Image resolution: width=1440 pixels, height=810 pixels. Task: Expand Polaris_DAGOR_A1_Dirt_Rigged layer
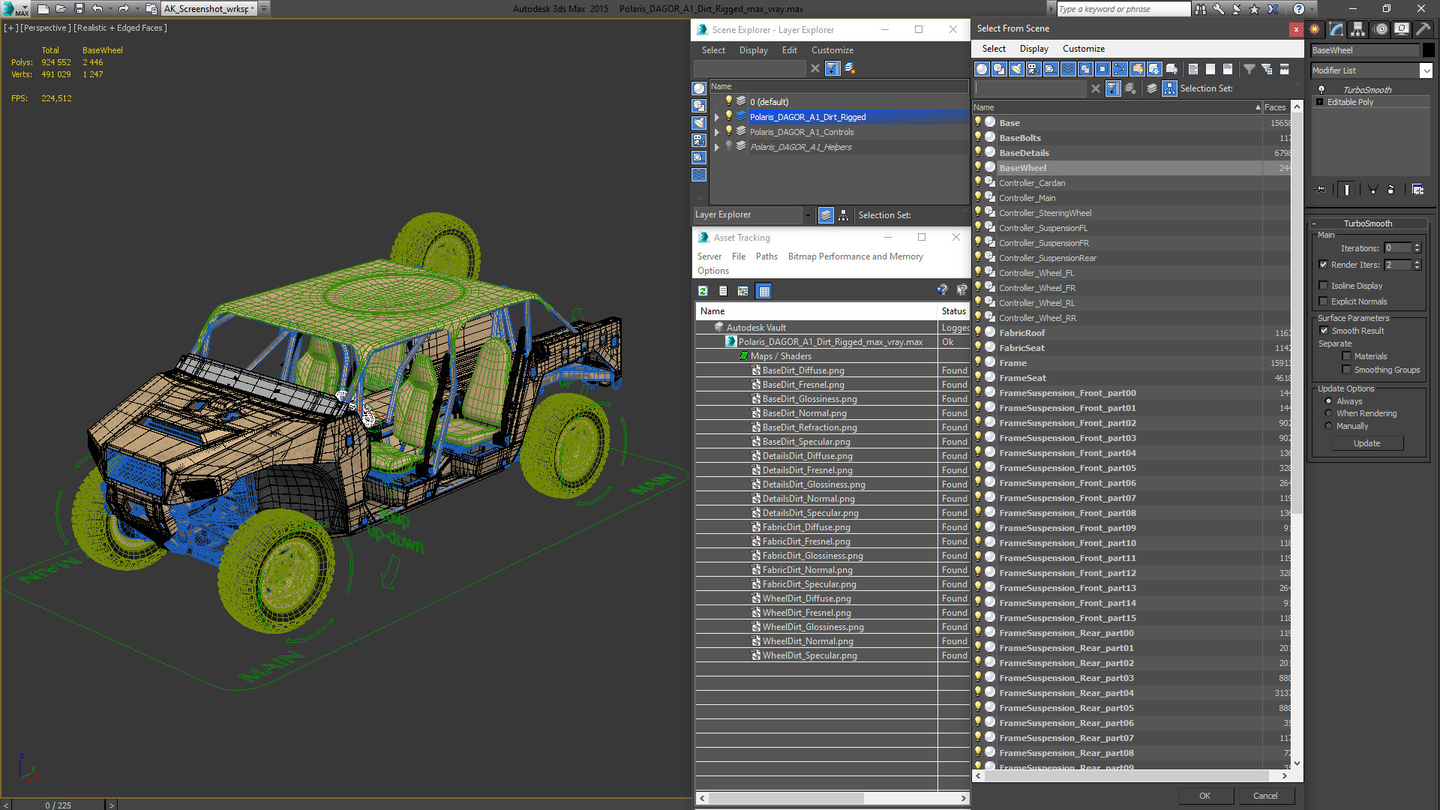pos(716,117)
